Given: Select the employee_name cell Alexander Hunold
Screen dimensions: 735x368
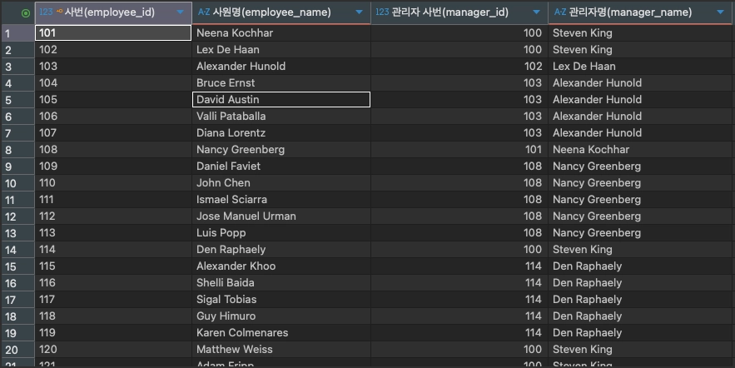Looking at the screenshot, I should click(281, 66).
